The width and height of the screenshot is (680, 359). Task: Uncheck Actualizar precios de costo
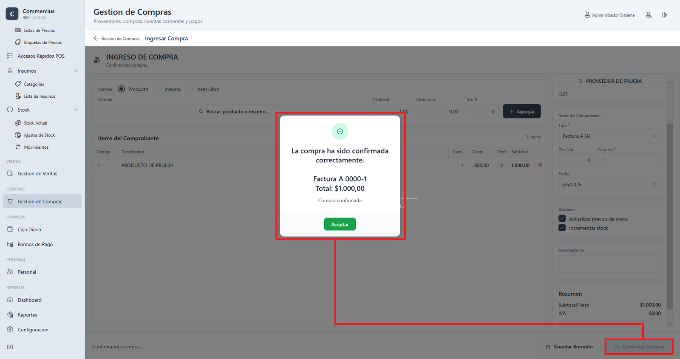[x=562, y=218]
